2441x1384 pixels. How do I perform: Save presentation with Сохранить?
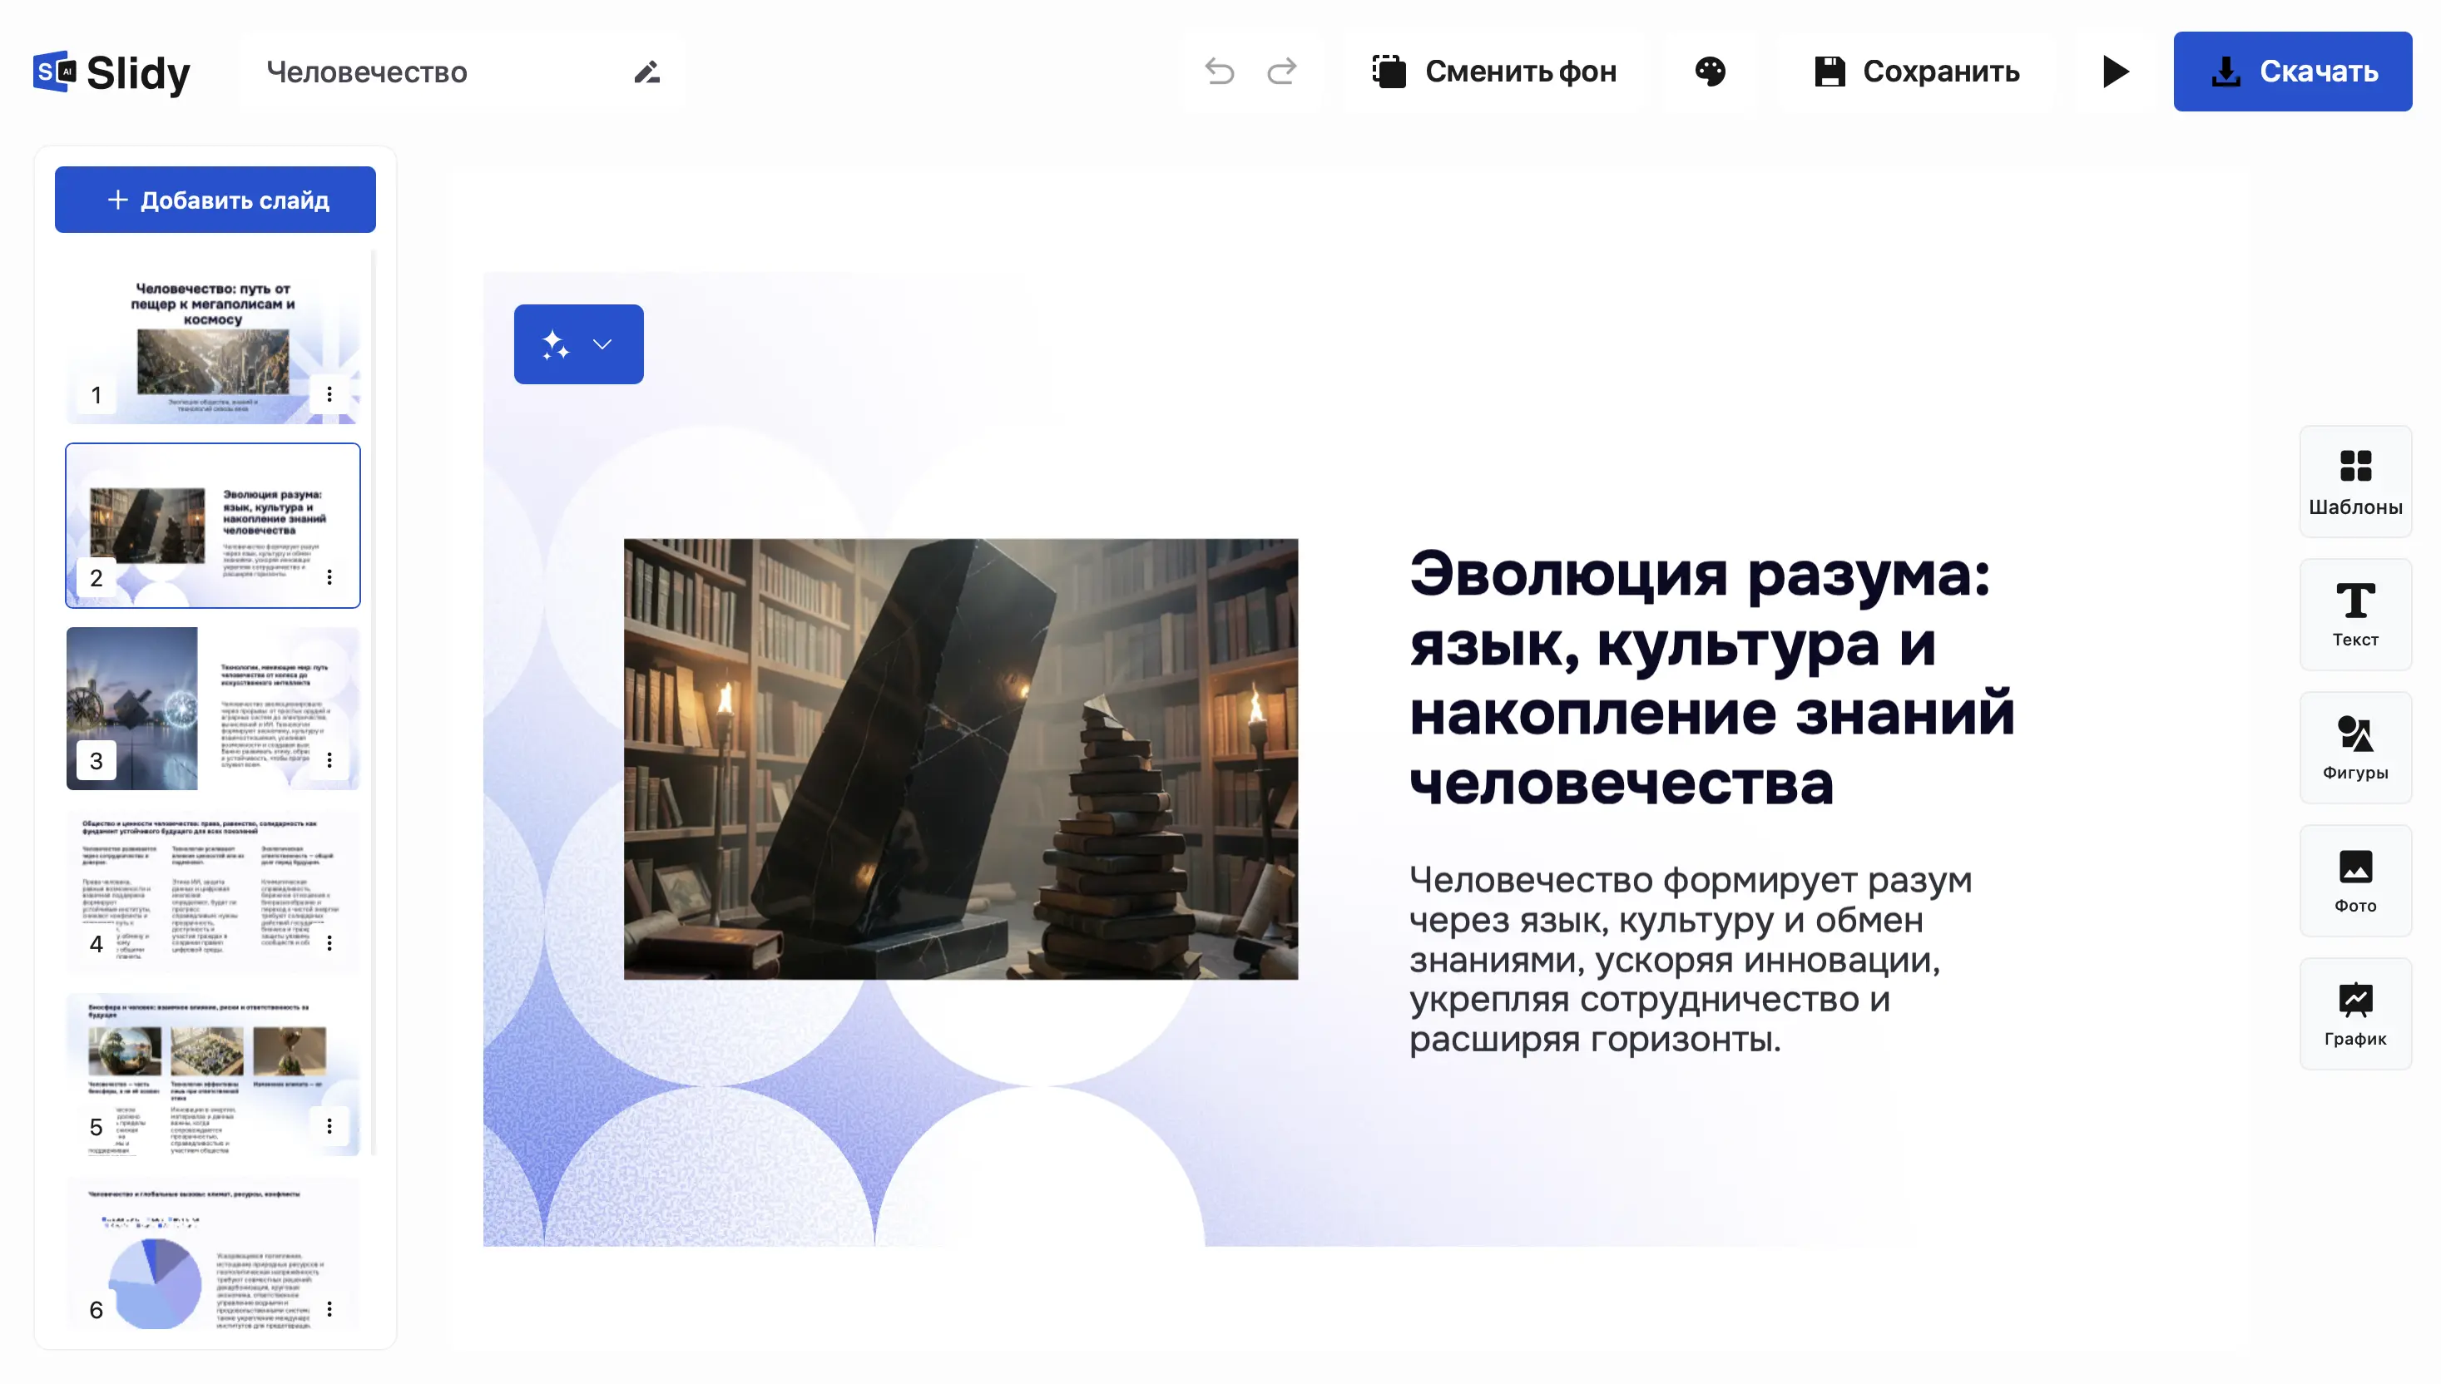tap(1917, 72)
